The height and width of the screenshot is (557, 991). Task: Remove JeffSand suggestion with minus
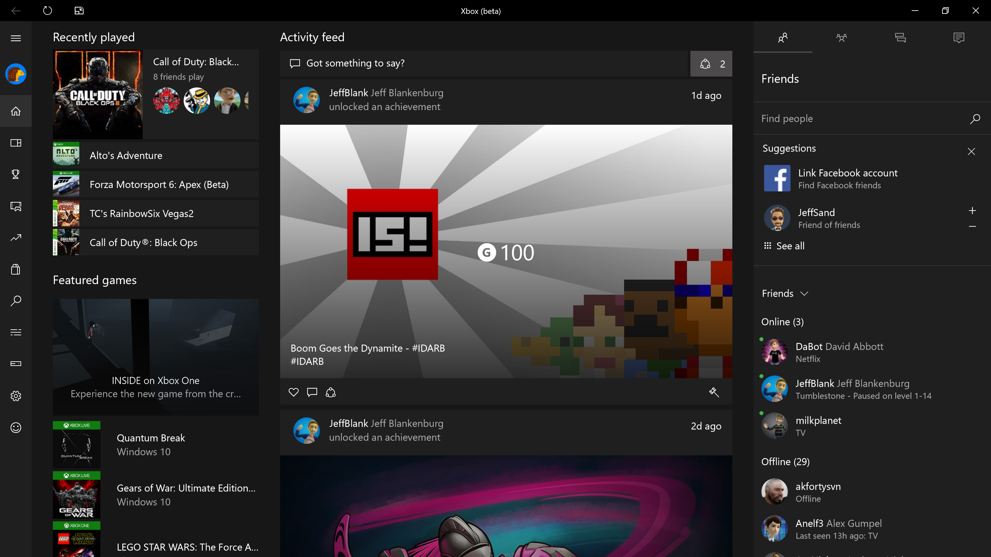coord(972,226)
